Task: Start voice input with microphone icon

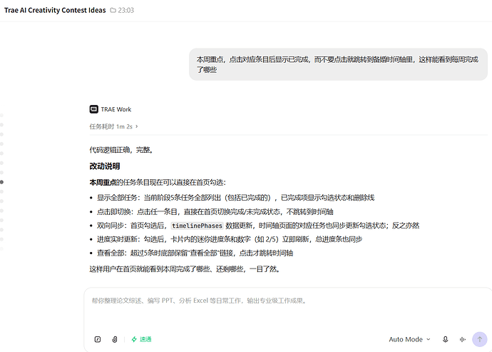Action: tap(445, 339)
